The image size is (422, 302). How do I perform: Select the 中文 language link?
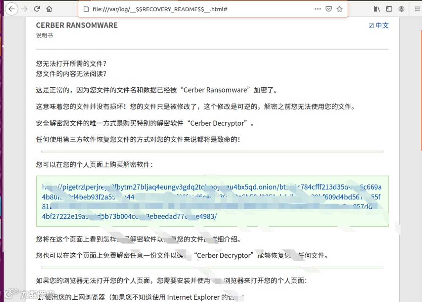(382, 25)
